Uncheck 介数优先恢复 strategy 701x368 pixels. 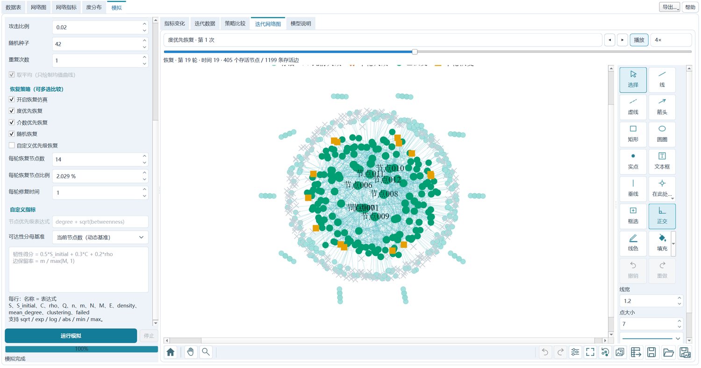pyautogui.click(x=28, y=122)
